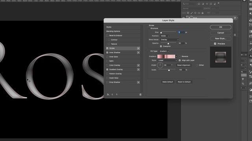Open the Blend Mode dropdown showing Overlay
Screen dimensions: 252x141
[x=170, y=40]
